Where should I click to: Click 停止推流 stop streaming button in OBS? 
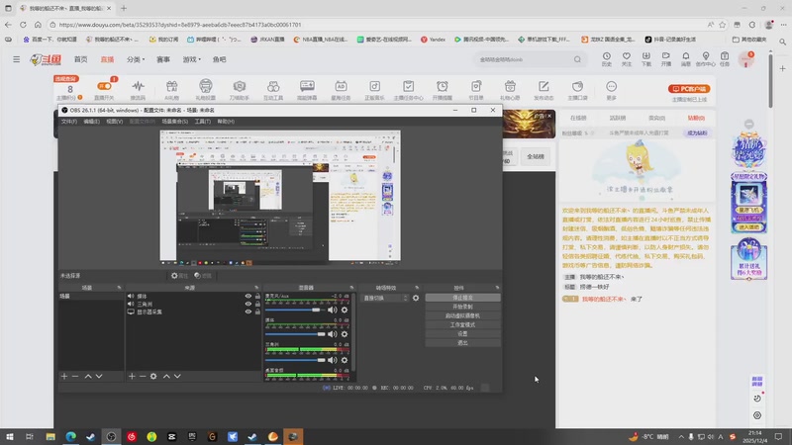462,298
